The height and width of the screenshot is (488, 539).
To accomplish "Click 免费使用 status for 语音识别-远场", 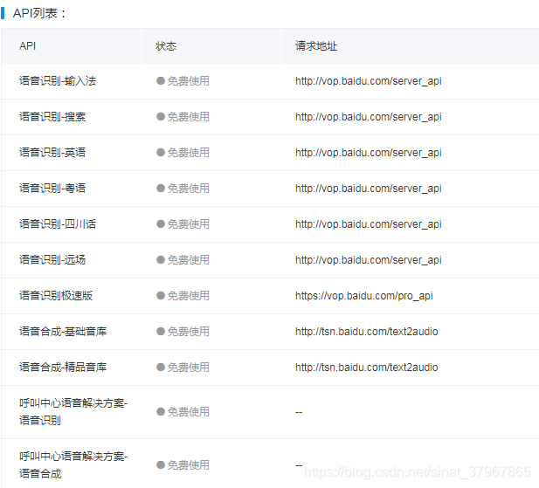I will 183,259.
